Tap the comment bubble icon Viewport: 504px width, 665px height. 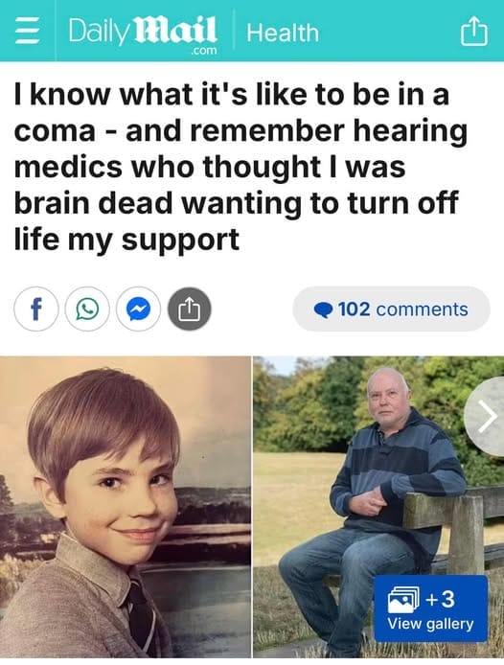(323, 310)
